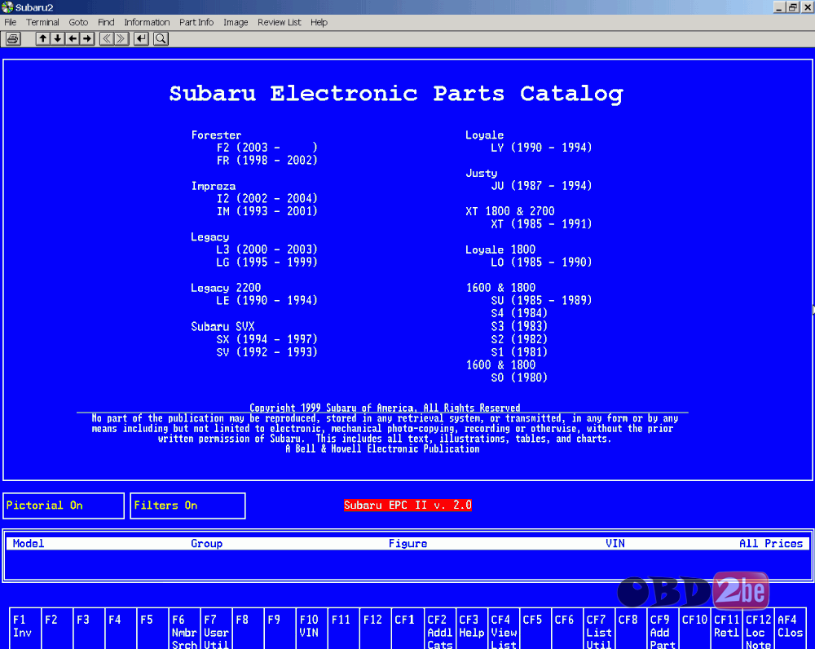
Task: Select Justy JU (1987 - 1994) catalog
Action: click(x=542, y=186)
